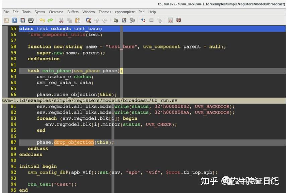Click the write call with 32'h000000AA on line 82

click(x=135, y=112)
